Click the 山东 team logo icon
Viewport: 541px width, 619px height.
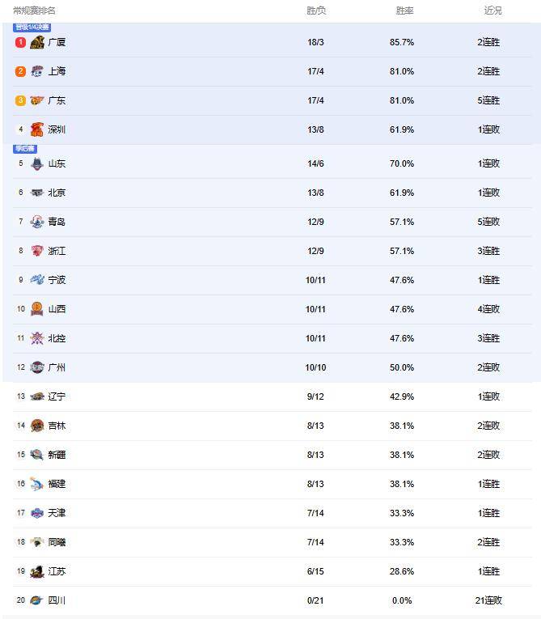coord(37,163)
